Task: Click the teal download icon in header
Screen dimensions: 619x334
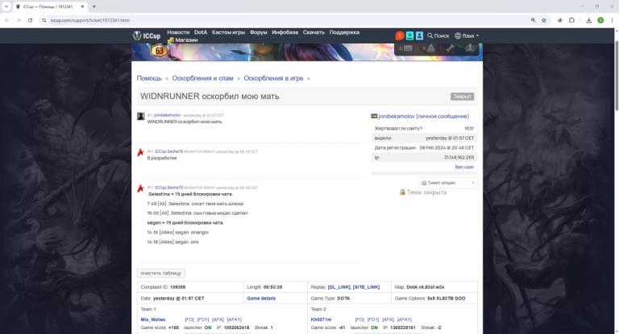Action: coord(409,36)
